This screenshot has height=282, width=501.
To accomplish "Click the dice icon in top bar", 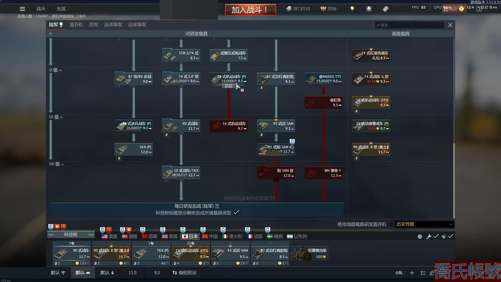I will point(385,9).
